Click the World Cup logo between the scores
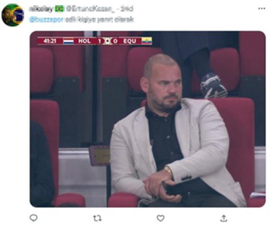Image resolution: width=270 pixels, height=229 pixels. [108, 41]
